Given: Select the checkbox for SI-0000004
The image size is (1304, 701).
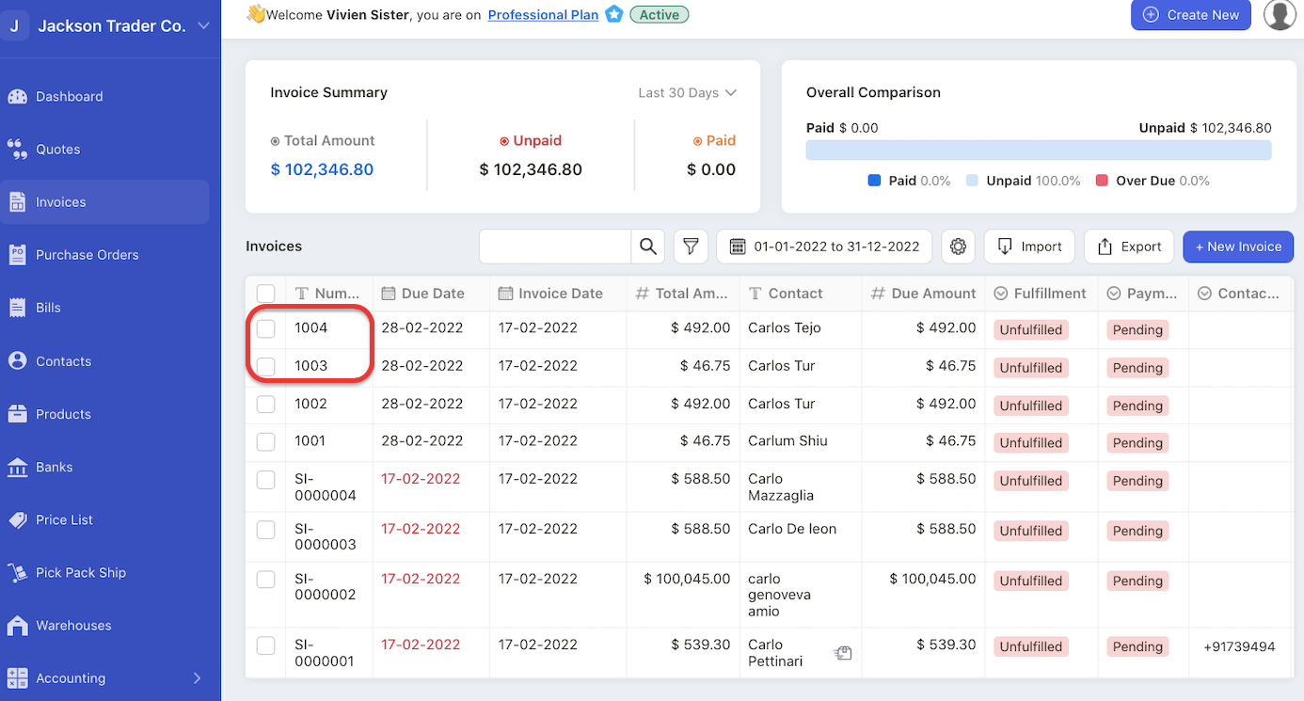Looking at the screenshot, I should click(266, 479).
